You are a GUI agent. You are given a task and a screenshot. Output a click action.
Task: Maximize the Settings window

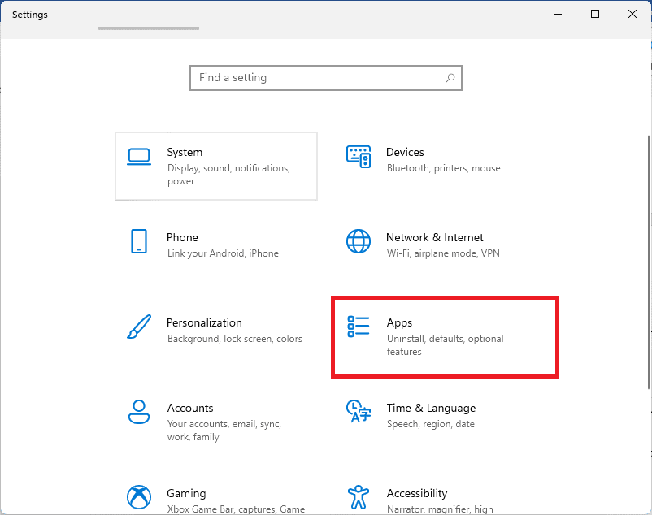pyautogui.click(x=595, y=14)
